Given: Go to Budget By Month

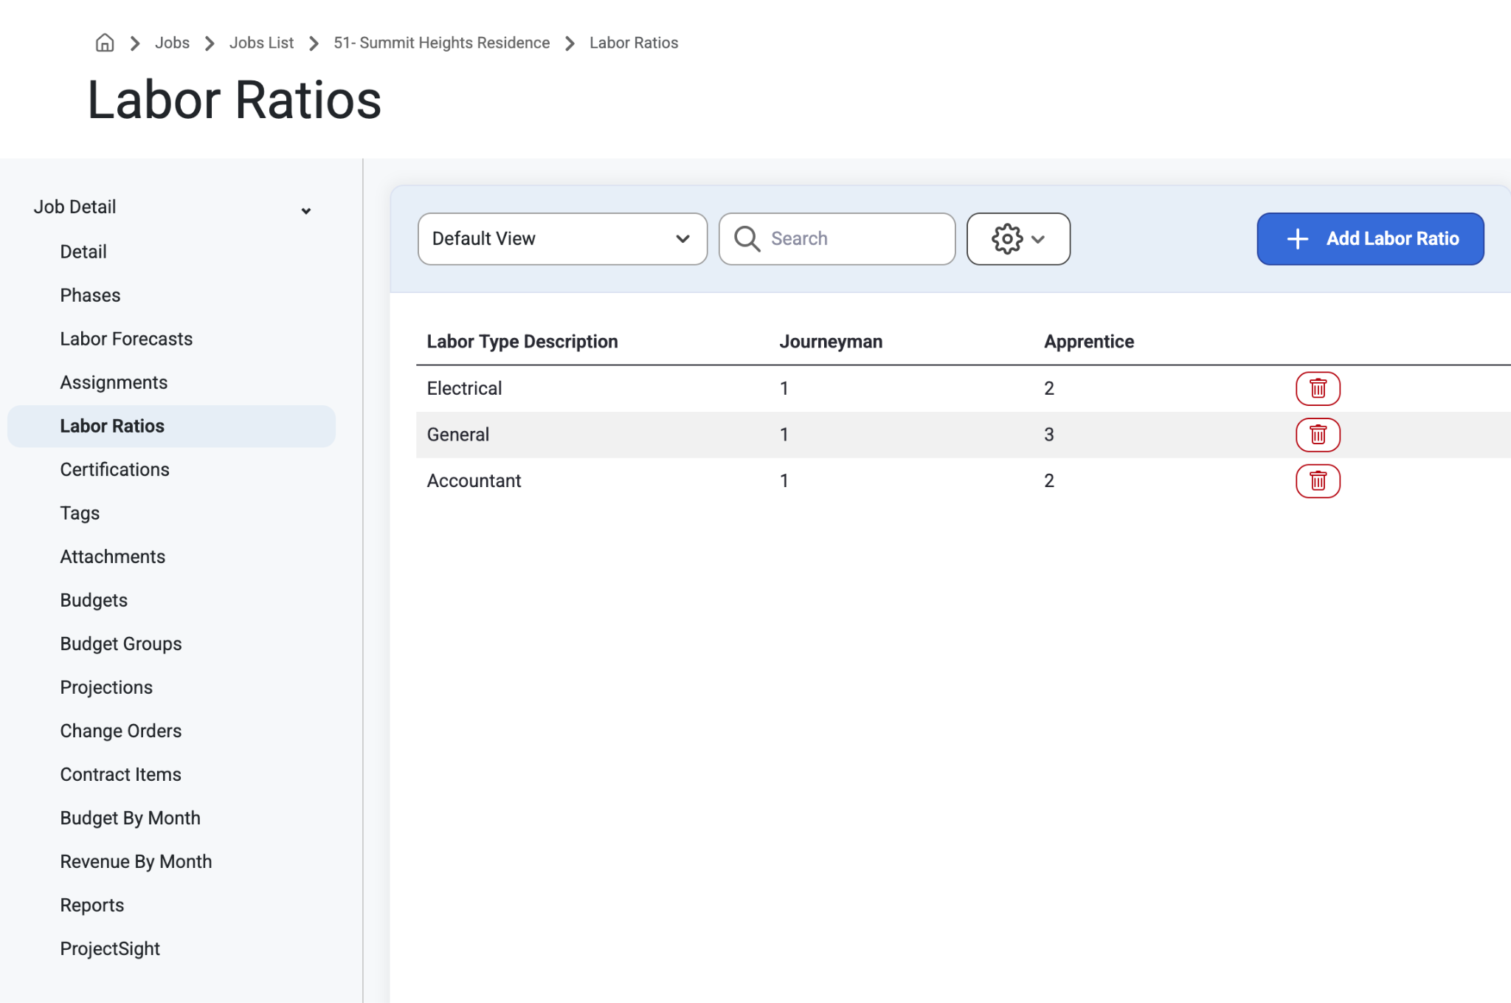Looking at the screenshot, I should 130,818.
